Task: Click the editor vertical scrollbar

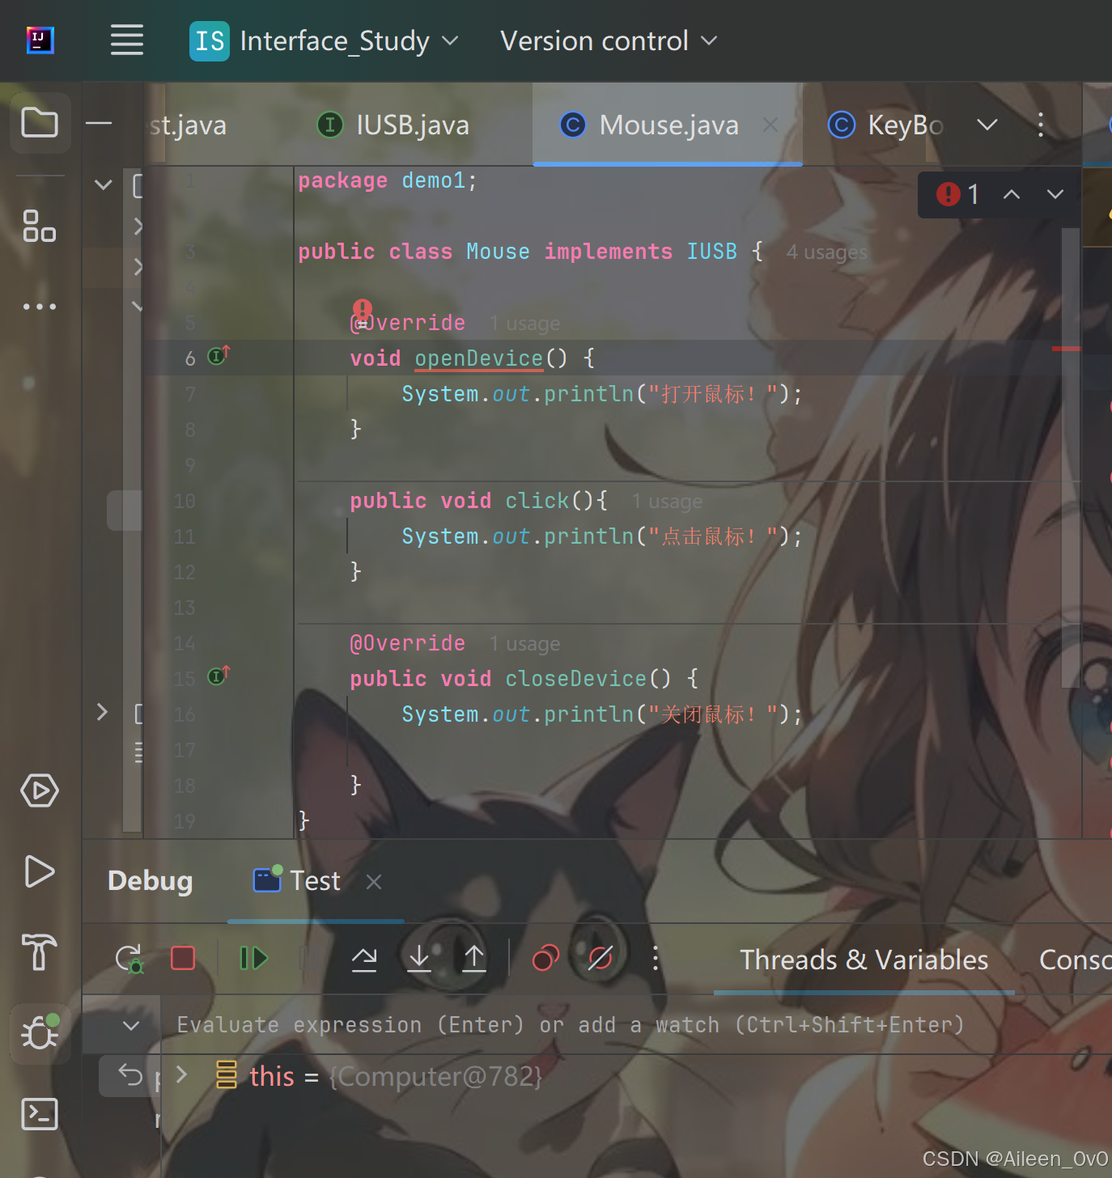Action: 1071,457
